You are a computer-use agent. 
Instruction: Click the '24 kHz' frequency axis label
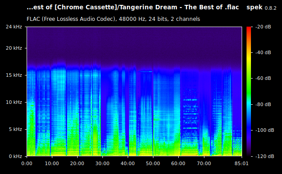tap(14, 27)
